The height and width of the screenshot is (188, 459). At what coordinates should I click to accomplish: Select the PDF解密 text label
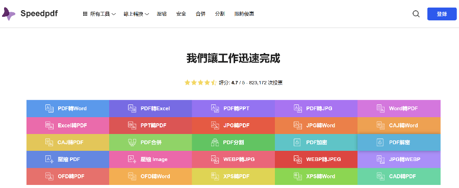pyautogui.click(x=399, y=142)
